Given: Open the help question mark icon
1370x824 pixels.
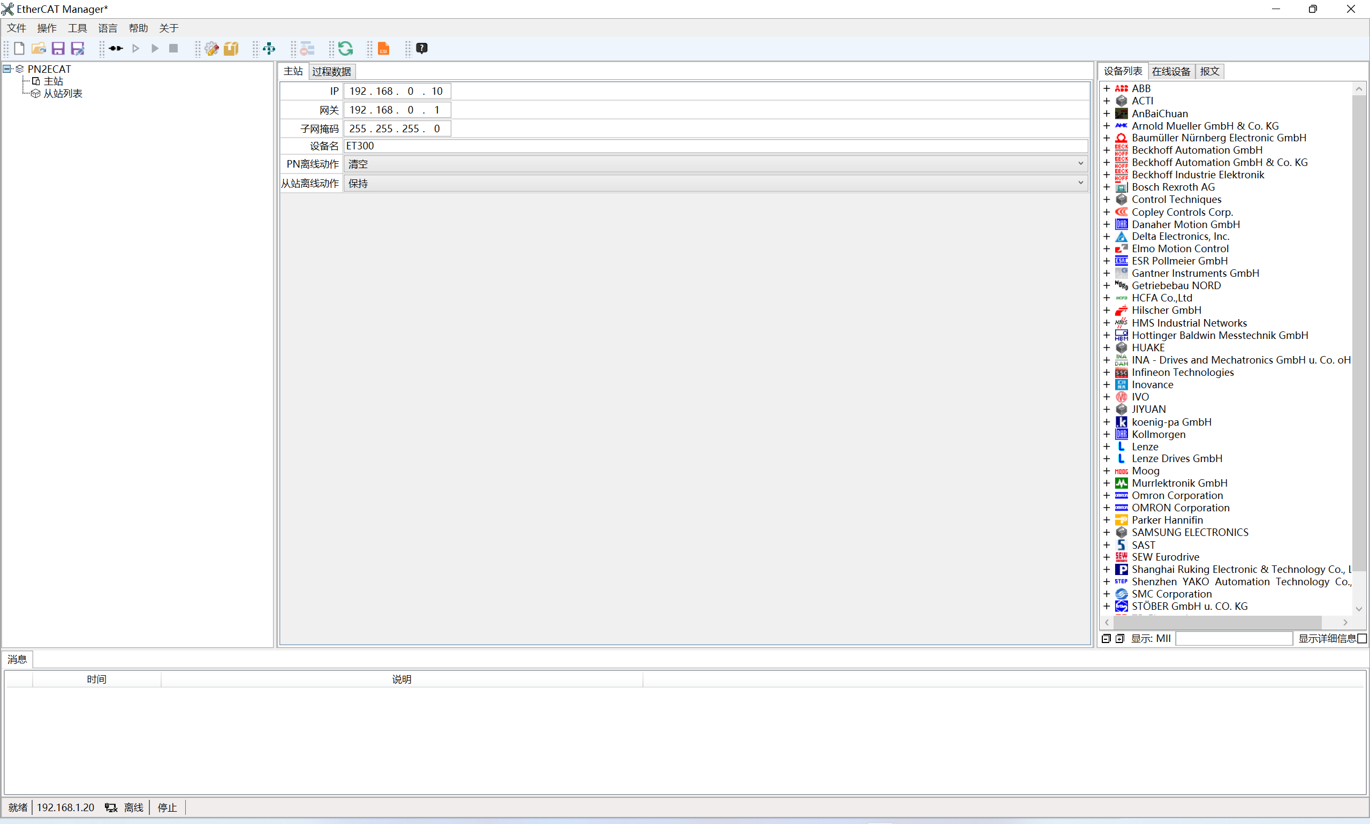Looking at the screenshot, I should (x=422, y=48).
